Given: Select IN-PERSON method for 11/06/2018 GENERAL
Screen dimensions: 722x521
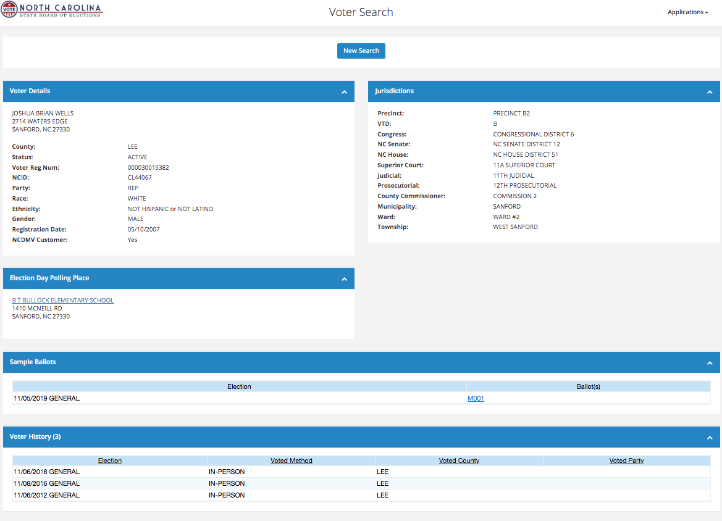Looking at the screenshot, I should pyautogui.click(x=227, y=472).
